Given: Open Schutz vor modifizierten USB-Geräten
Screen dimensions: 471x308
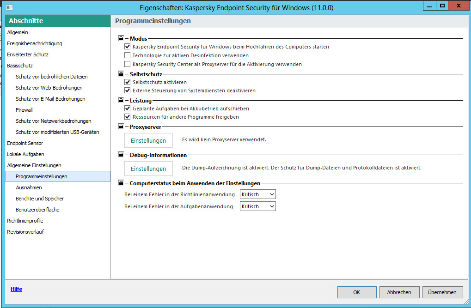Looking at the screenshot, I should click(58, 132).
